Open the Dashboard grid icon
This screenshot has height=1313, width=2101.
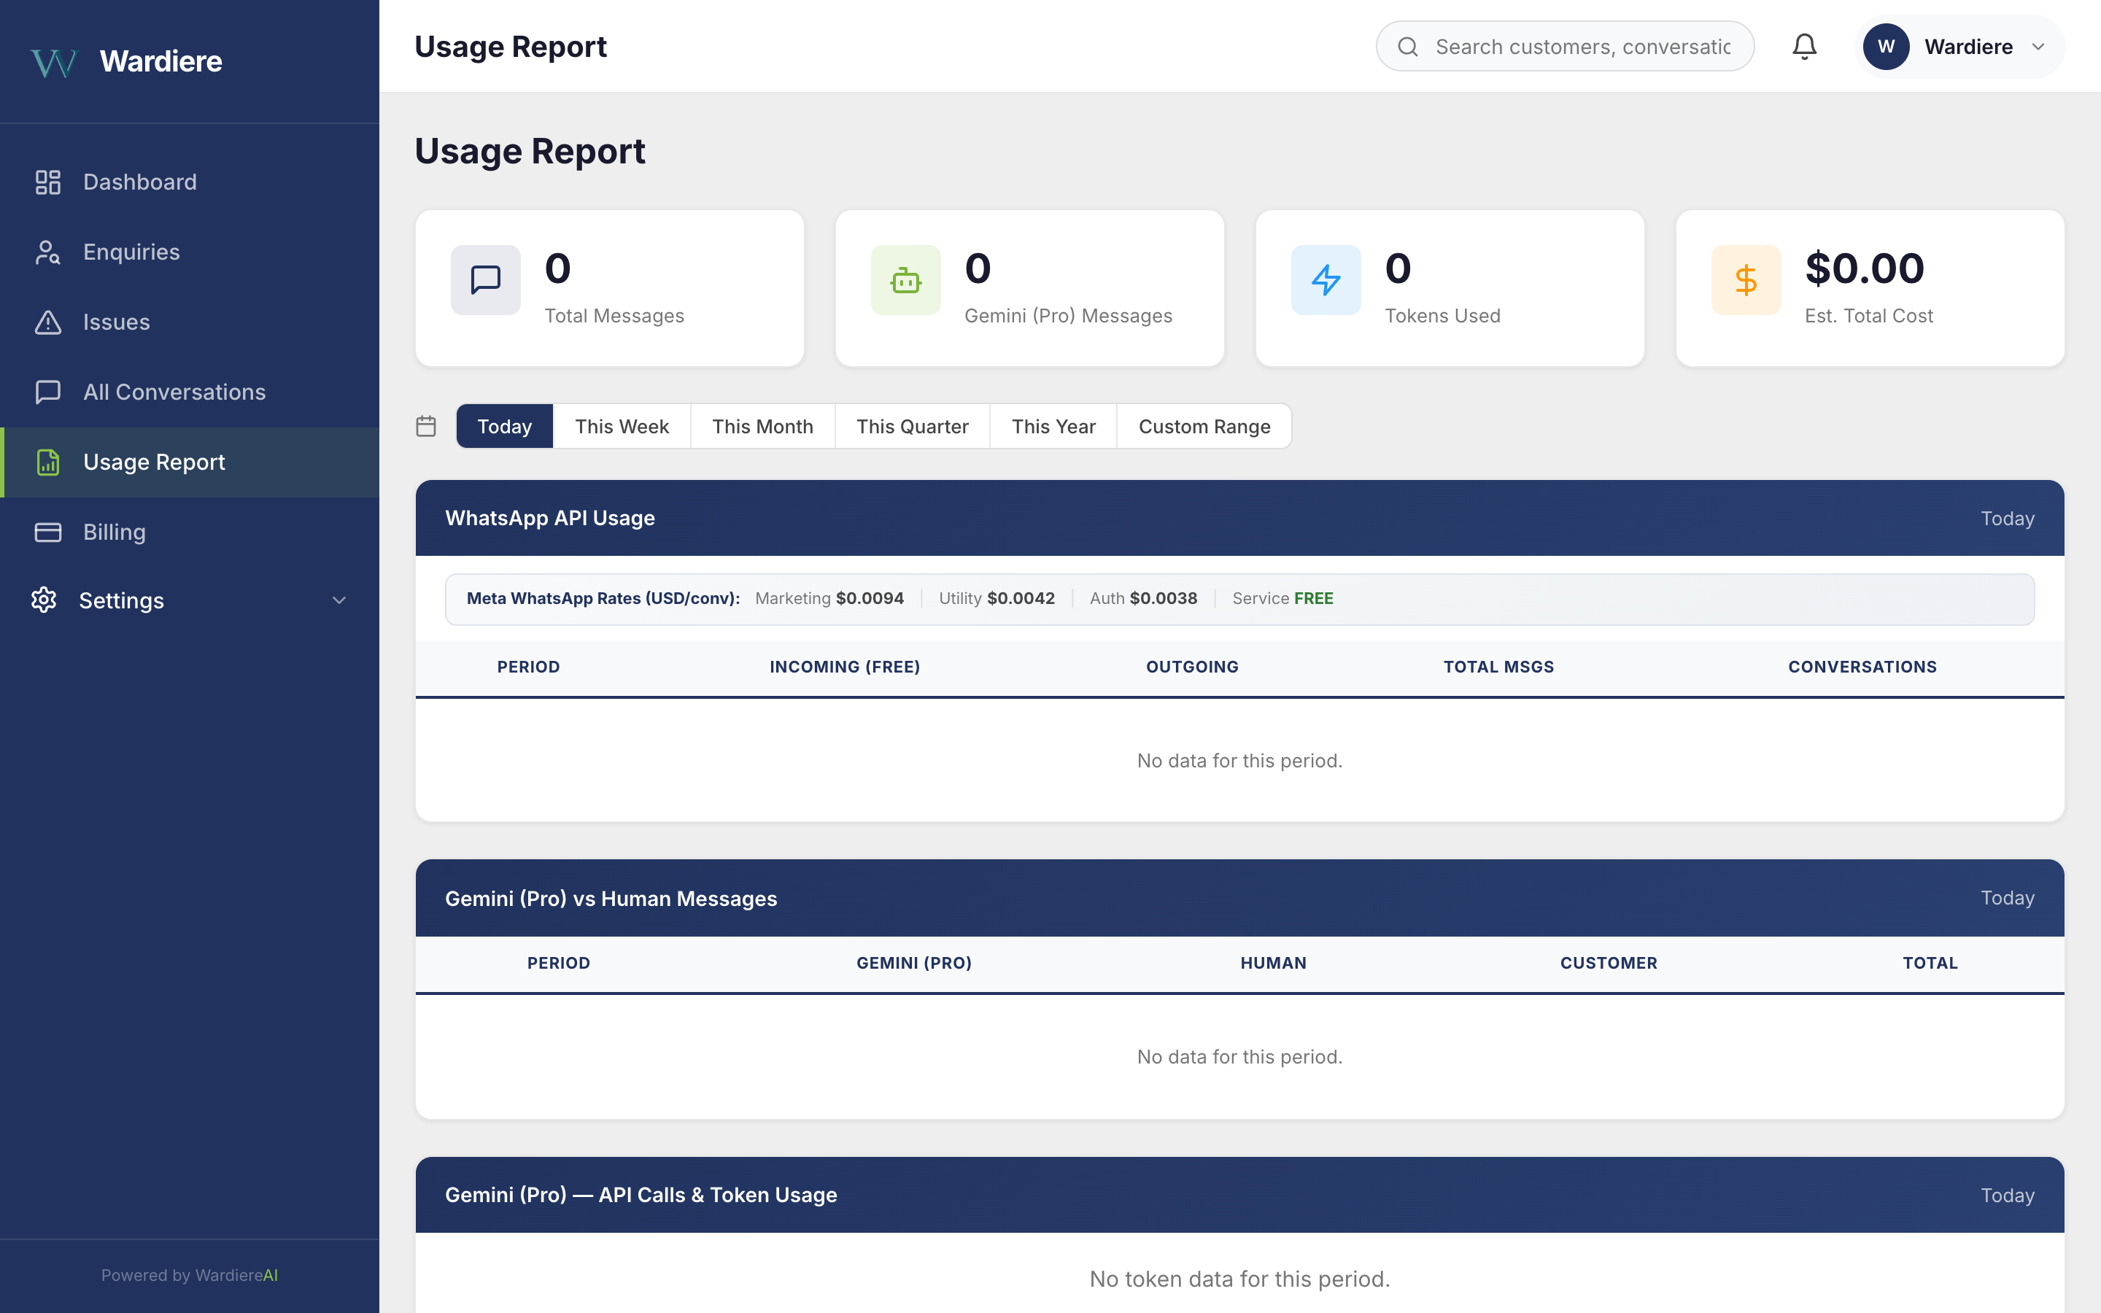pos(47,182)
